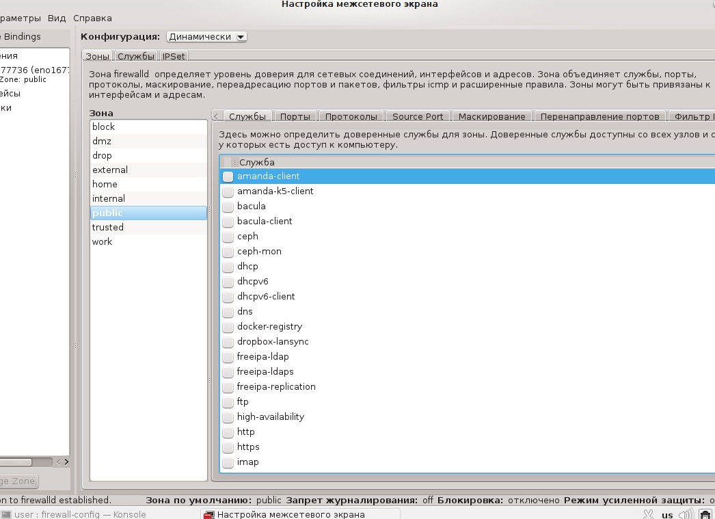Switch to the top-level Службы tab

[136, 56]
